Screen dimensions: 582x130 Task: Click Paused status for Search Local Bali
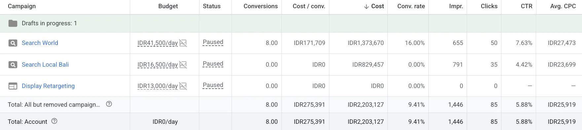click(213, 64)
